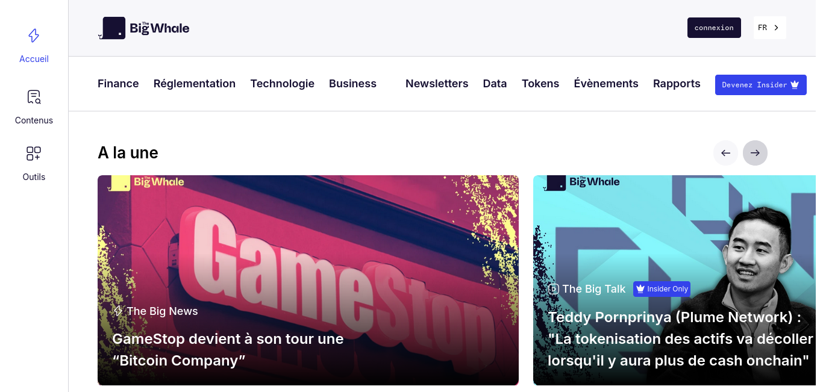Click the Devenez Insider button
Screen dimensions: 823x392
760,85
